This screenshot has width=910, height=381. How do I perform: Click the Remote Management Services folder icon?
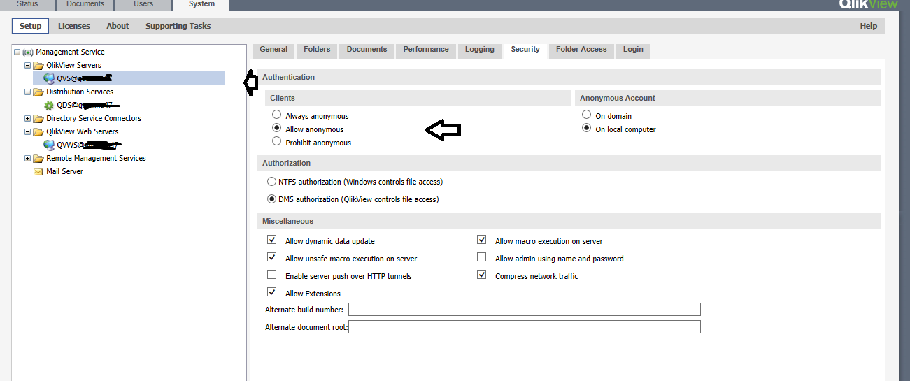pyautogui.click(x=38, y=159)
